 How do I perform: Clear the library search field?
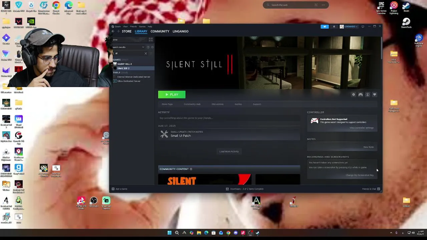coord(145,53)
